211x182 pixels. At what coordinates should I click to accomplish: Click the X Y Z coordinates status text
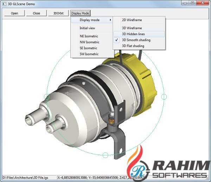tap(102, 178)
